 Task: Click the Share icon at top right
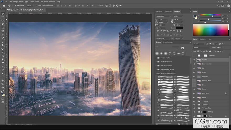pos(228,6)
